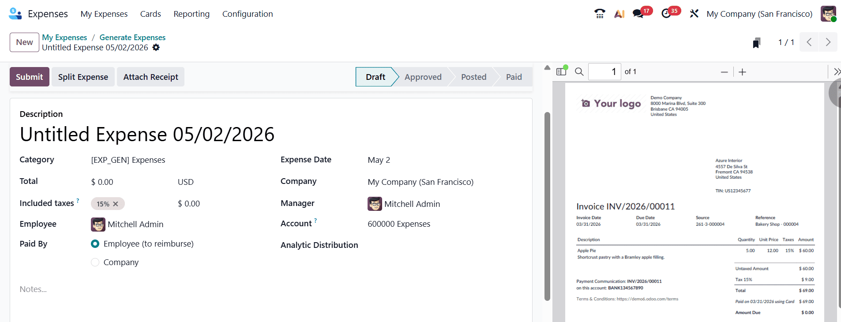
Task: Click the gear actions icon beside record title
Action: coord(156,47)
